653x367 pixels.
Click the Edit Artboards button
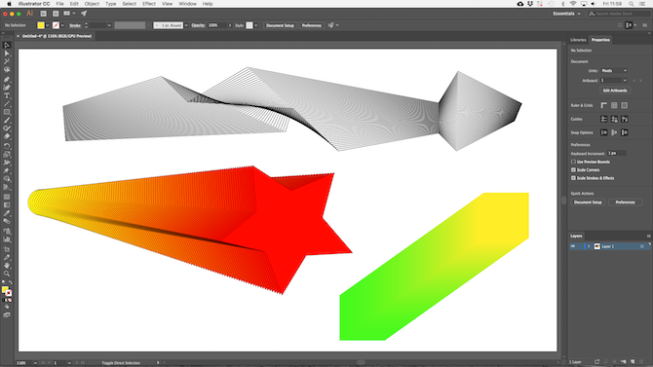(x=615, y=91)
